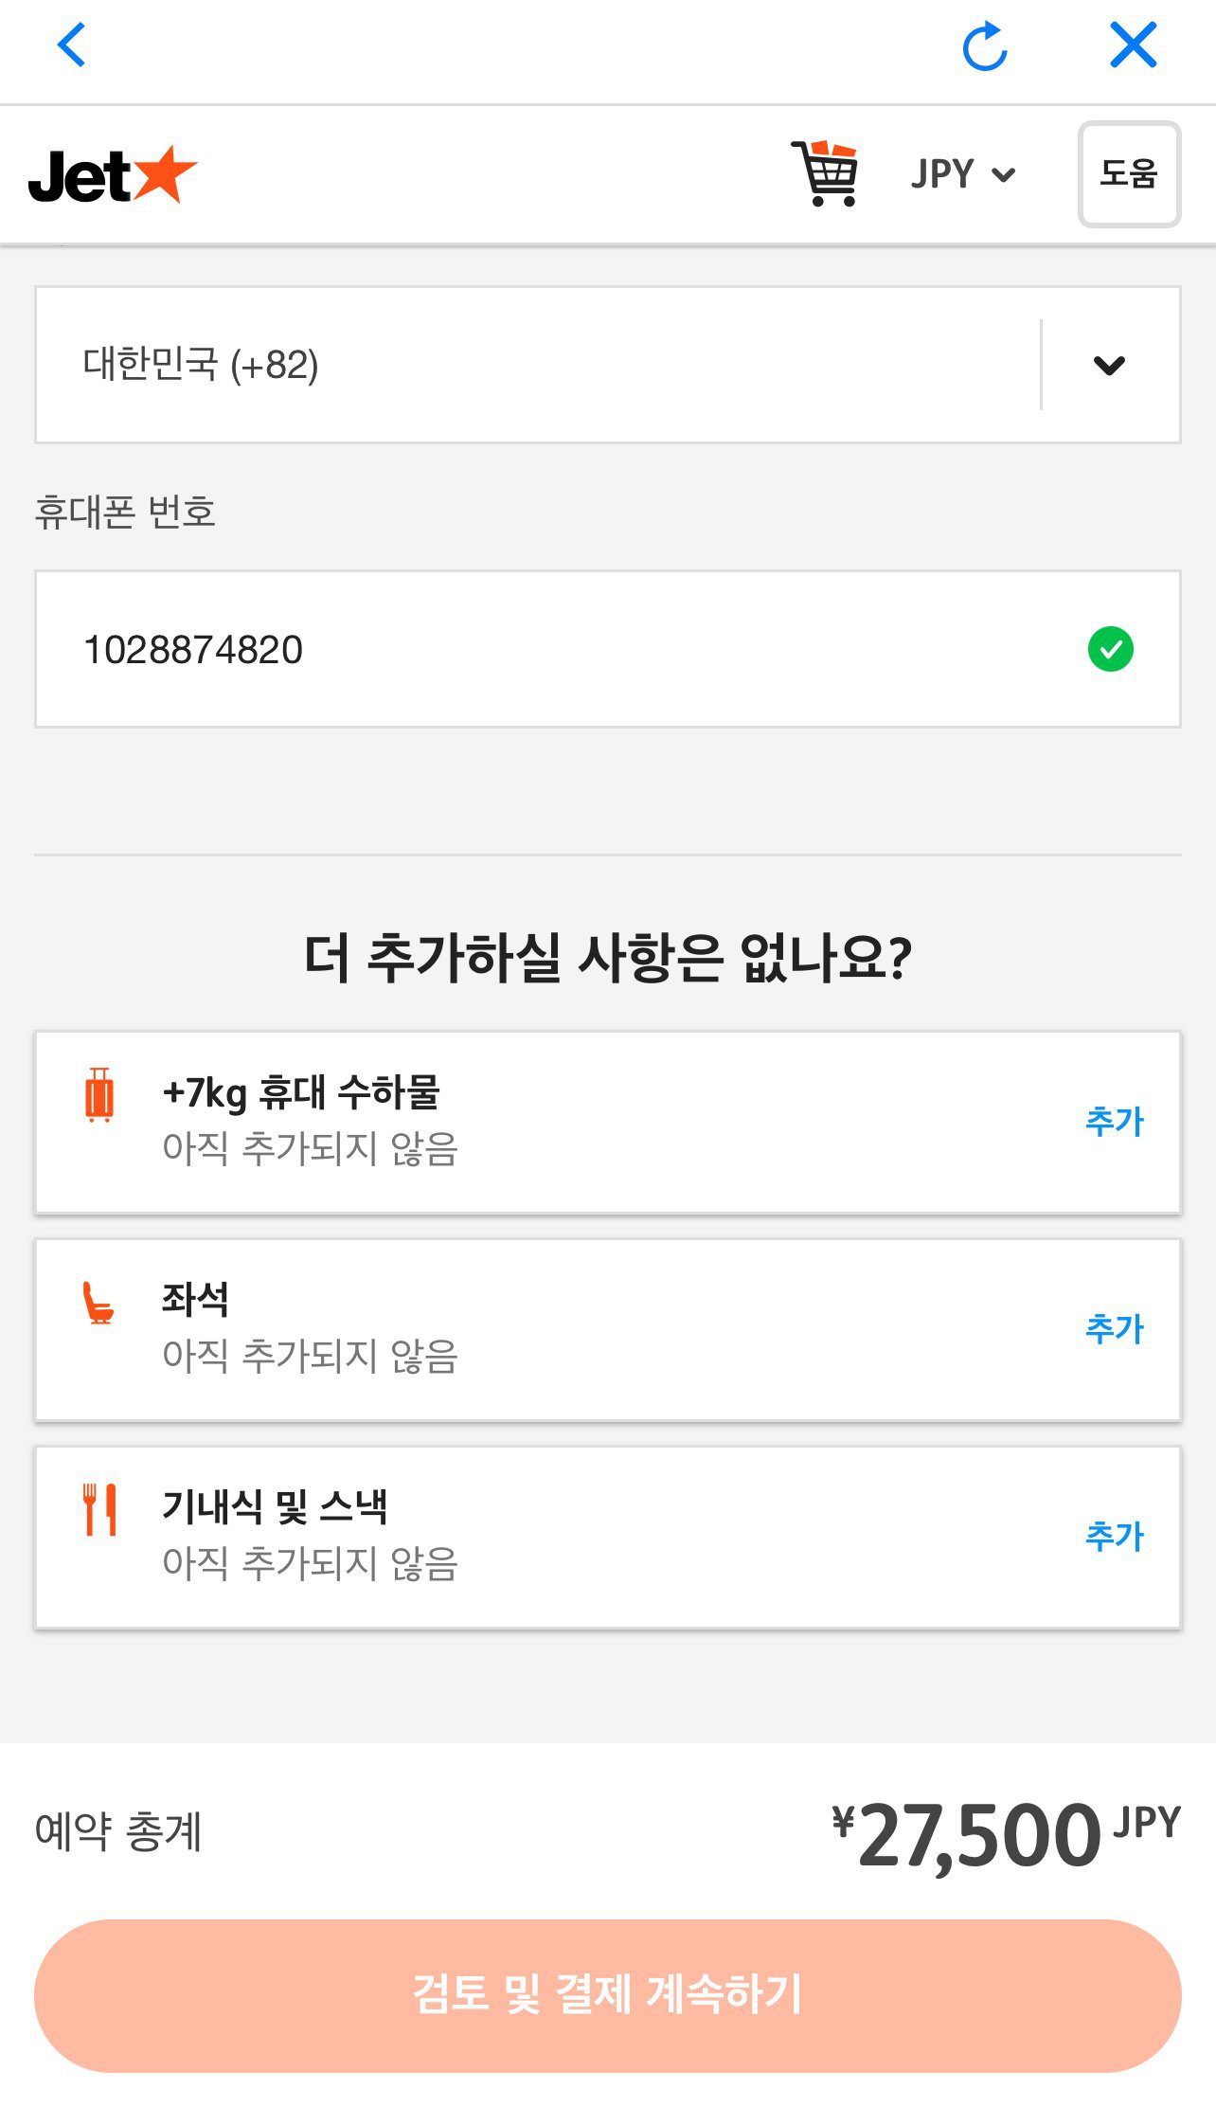The height and width of the screenshot is (2125, 1216).
Task: Add +7kg 휴대 수하물 via 추가
Action: pyautogui.click(x=1115, y=1122)
